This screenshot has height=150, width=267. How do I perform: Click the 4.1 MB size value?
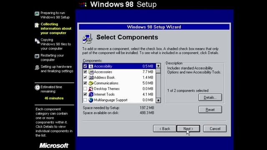point(148,94)
